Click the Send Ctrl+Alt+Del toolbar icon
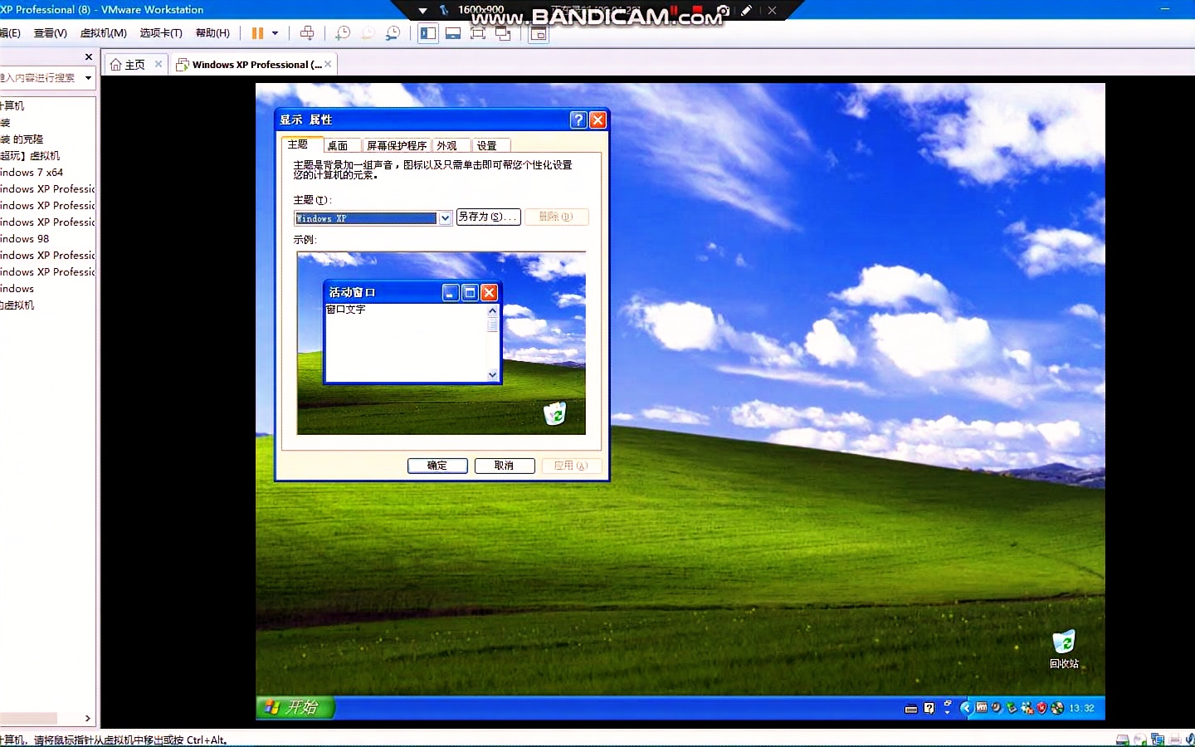Screen dimensions: 1195x747 [307, 33]
